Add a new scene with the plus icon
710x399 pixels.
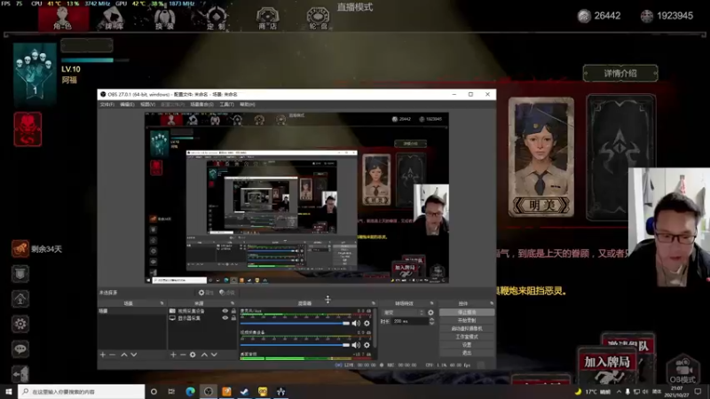coord(103,355)
